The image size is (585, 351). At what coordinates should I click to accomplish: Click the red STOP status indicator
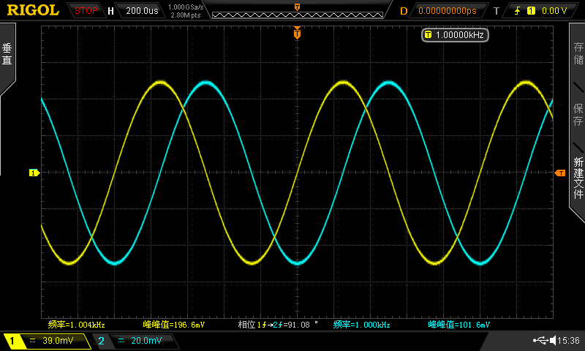(x=86, y=11)
